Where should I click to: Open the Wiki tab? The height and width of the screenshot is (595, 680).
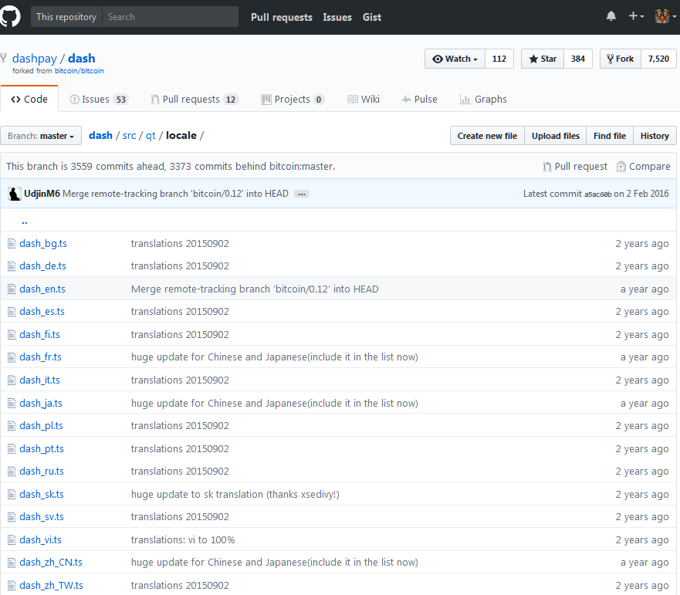(x=364, y=100)
